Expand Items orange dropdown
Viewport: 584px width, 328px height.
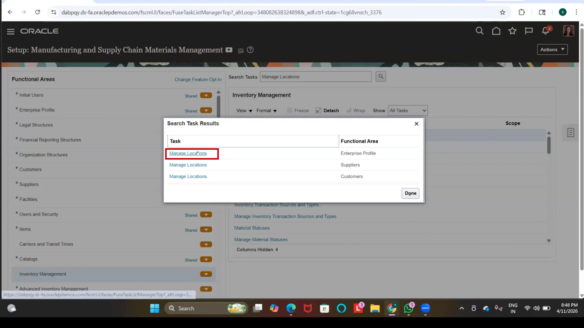(206, 230)
